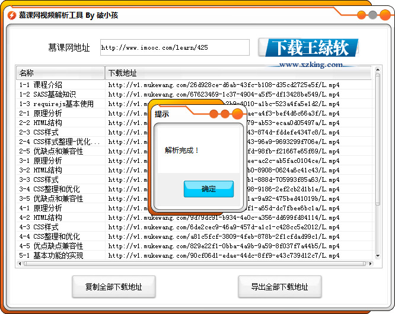Select the row "1-3 requirejs基本使用"
Screen dimensions: 395x314
pyautogui.click(x=194, y=104)
